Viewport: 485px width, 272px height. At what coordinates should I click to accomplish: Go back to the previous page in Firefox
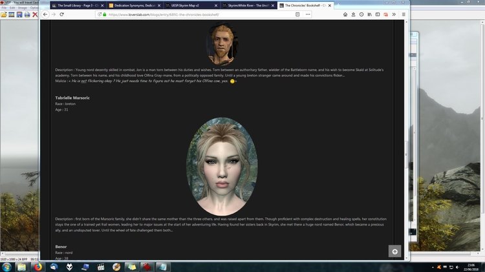(x=45, y=14)
